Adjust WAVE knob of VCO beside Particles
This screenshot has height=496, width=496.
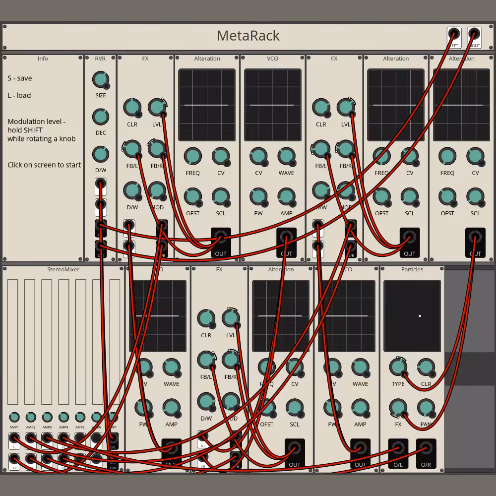(360, 367)
